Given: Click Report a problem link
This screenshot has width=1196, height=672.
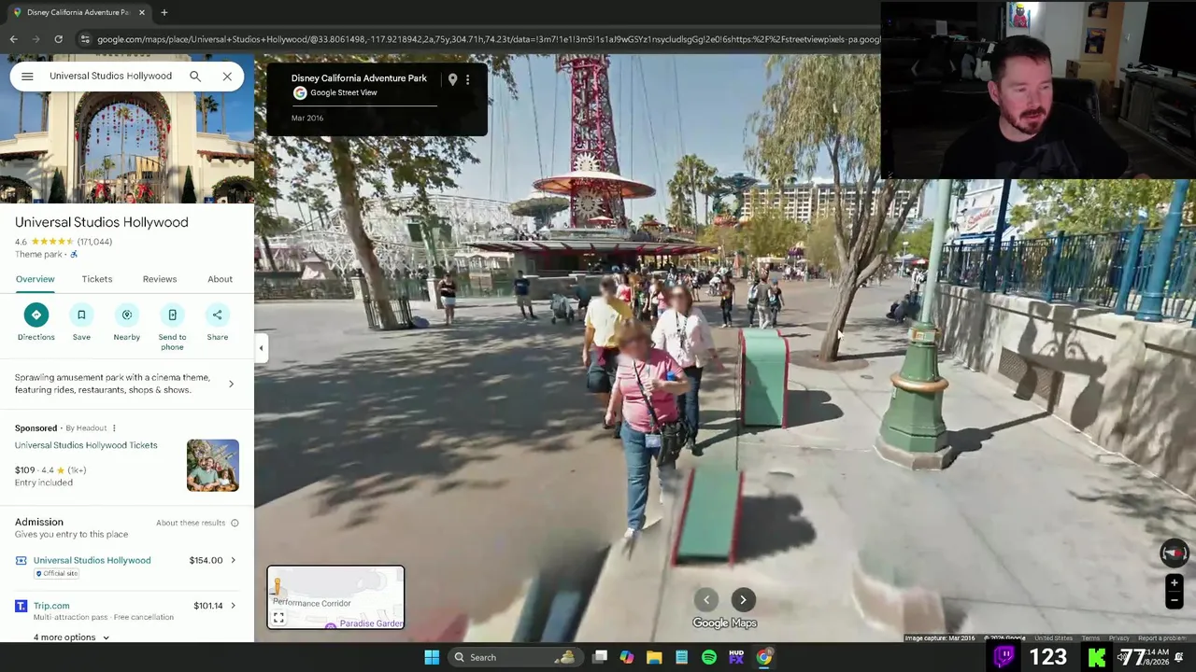Looking at the screenshot, I should (1161, 638).
